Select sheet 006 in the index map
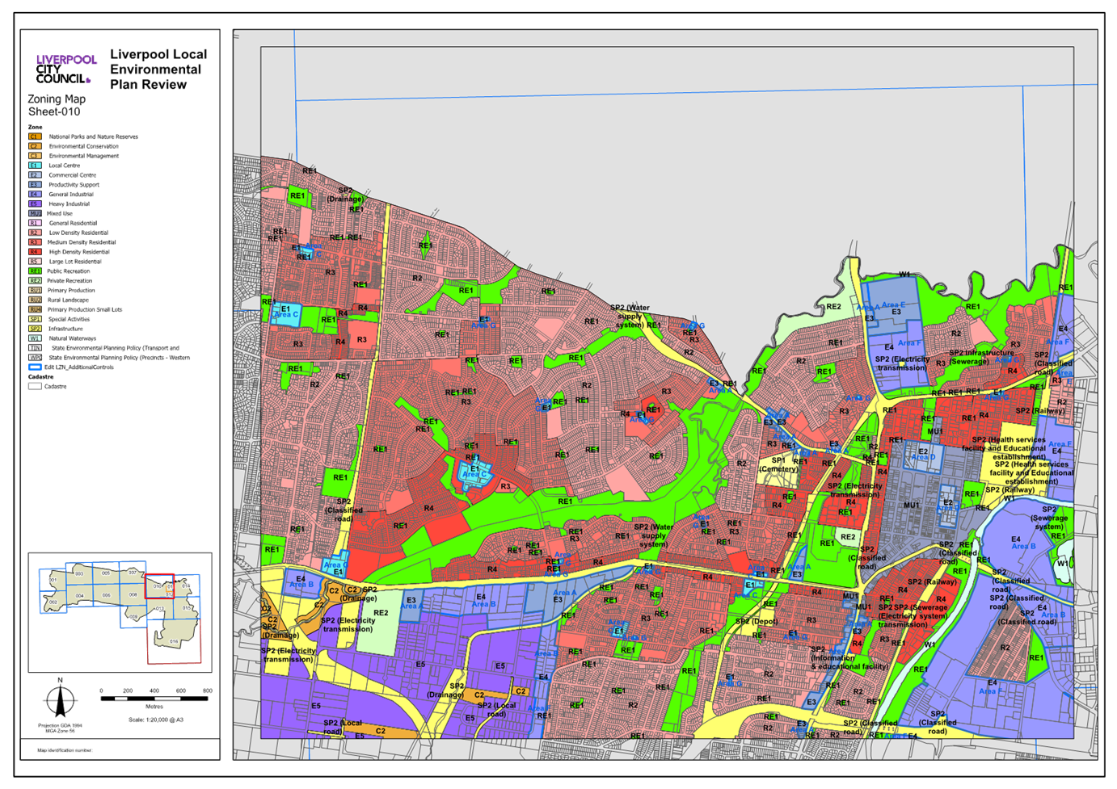The width and height of the screenshot is (1117, 789). [106, 595]
